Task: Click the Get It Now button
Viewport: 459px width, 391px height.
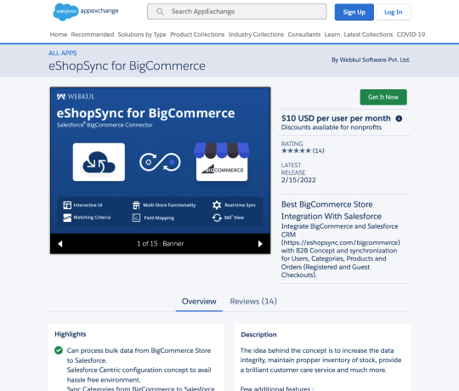Action: click(x=383, y=97)
